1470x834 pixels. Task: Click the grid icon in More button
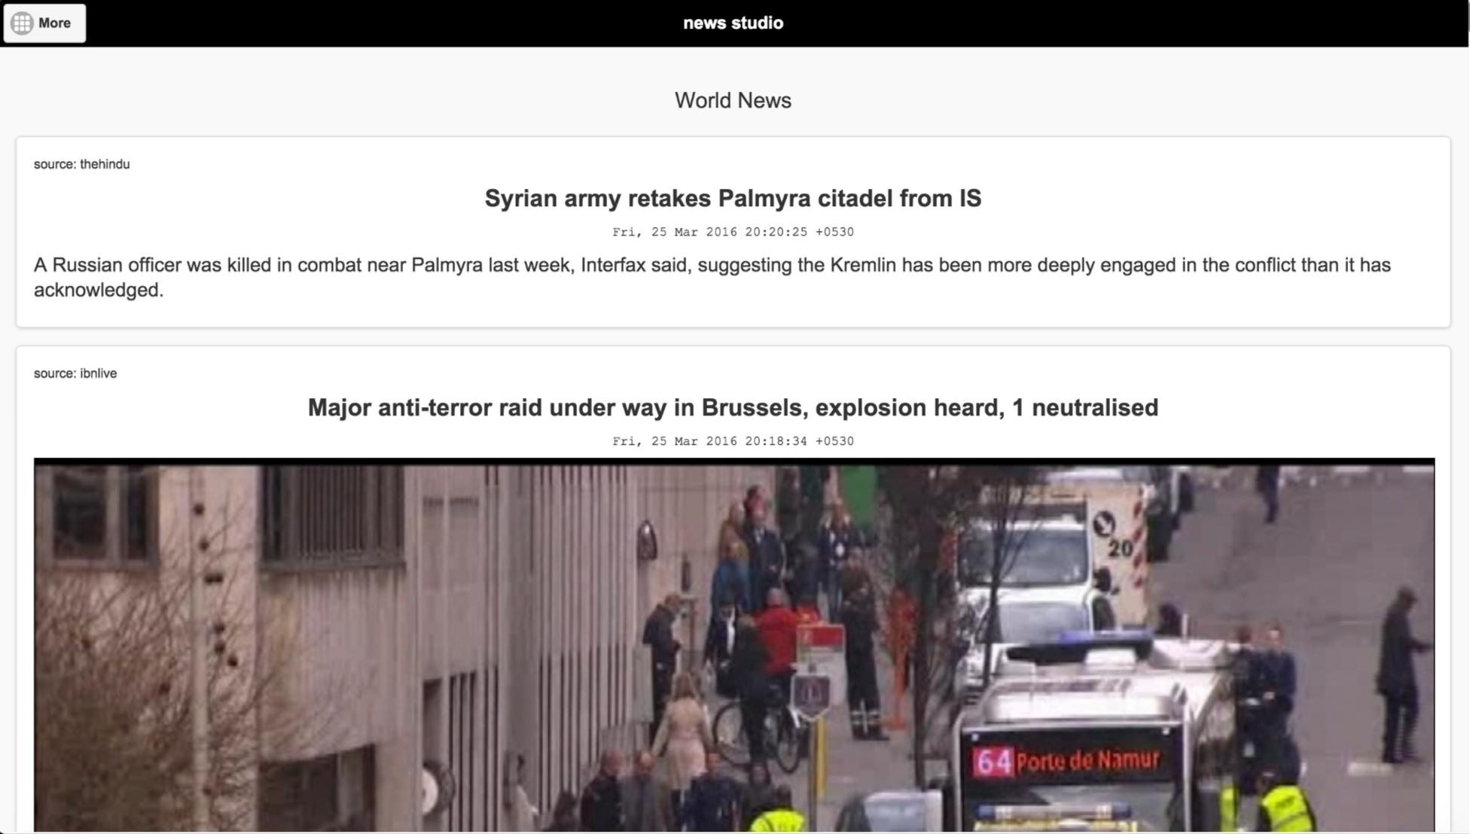tap(22, 23)
